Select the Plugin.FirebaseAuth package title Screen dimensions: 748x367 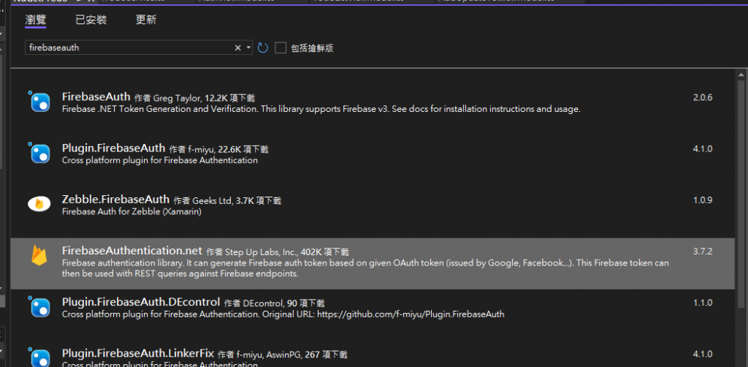pos(113,148)
